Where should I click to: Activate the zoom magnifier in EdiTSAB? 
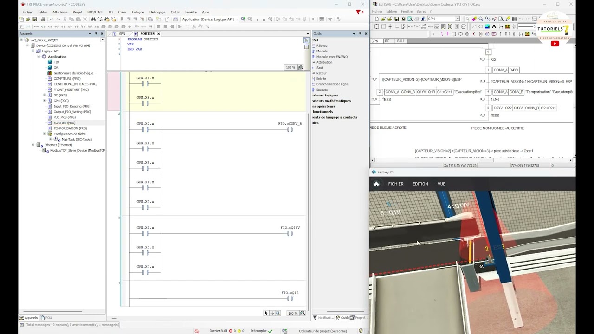pyautogui.click(x=481, y=19)
